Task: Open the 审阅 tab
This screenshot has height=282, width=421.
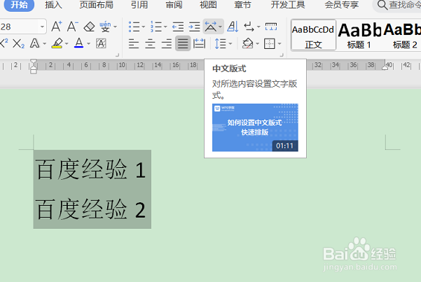Action: [174, 5]
